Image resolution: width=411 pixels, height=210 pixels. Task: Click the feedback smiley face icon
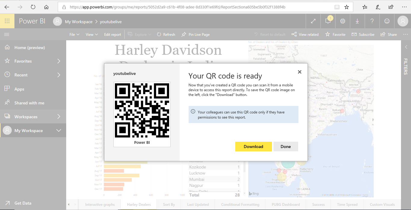tap(387, 21)
